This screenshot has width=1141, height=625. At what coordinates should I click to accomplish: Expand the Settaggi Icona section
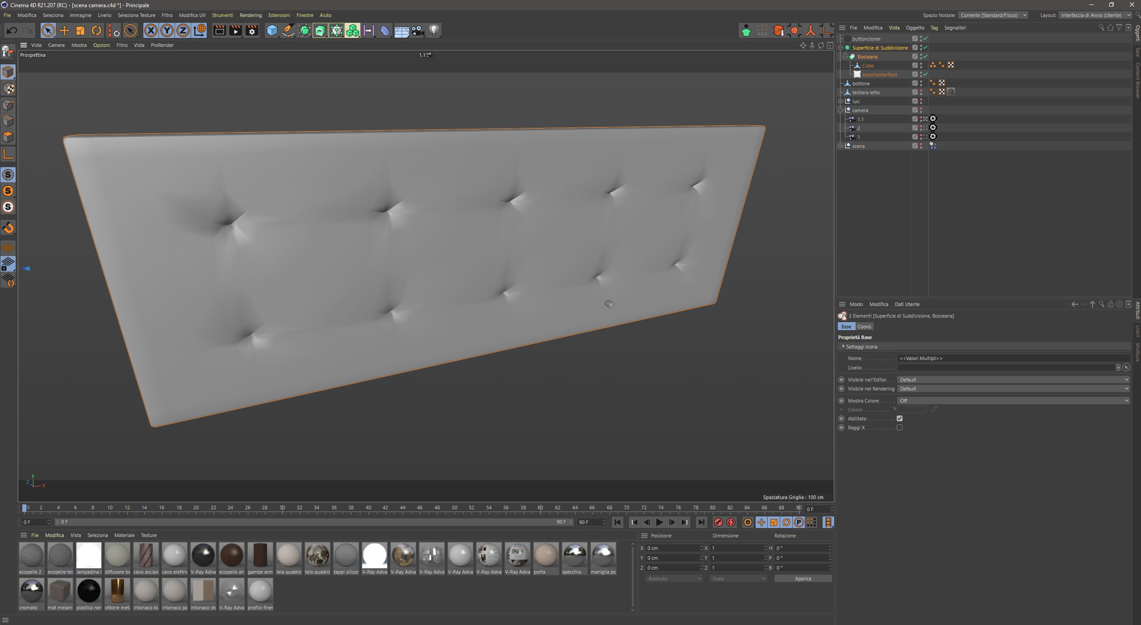pyautogui.click(x=861, y=347)
